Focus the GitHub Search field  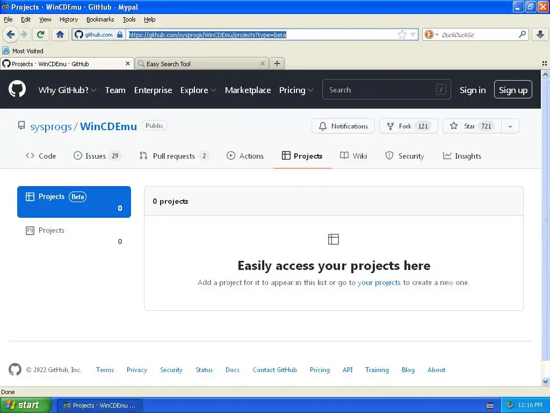(x=386, y=90)
